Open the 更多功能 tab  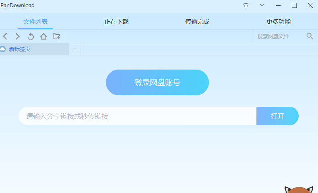point(279,22)
